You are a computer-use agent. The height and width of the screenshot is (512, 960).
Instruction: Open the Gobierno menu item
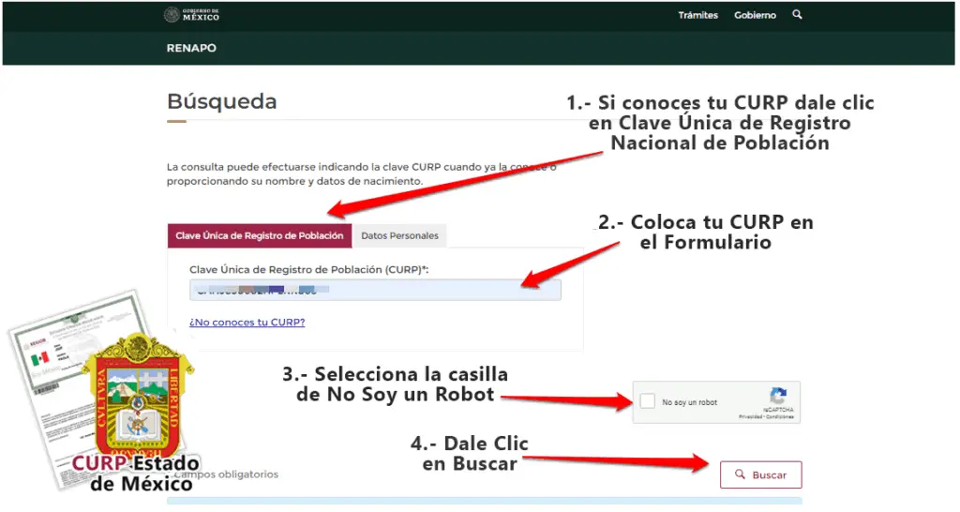755,16
